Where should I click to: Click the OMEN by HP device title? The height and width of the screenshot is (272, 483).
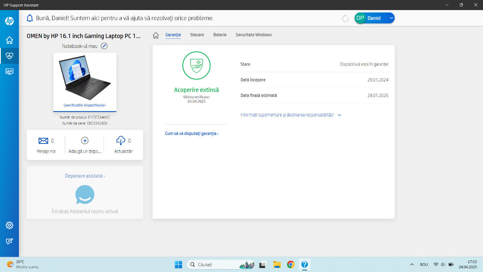pyautogui.click(x=84, y=36)
